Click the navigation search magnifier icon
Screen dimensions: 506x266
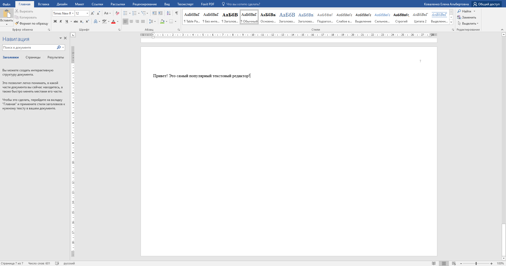tap(59, 48)
